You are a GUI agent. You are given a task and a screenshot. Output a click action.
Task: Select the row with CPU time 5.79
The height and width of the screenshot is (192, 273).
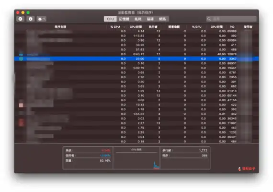[136, 109]
